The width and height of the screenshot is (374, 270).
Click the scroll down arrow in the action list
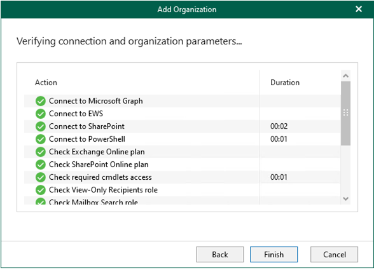click(x=345, y=198)
